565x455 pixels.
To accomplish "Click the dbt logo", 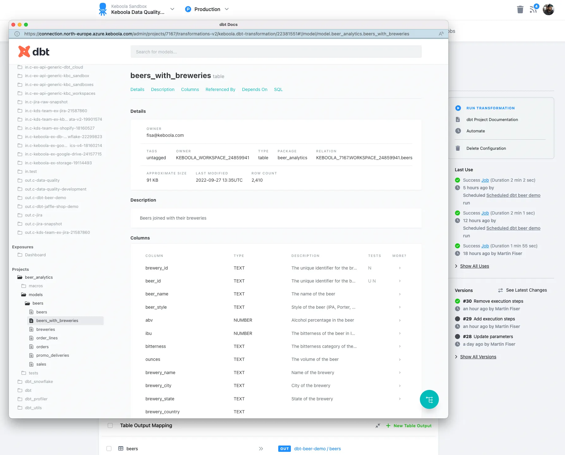I will tap(34, 52).
